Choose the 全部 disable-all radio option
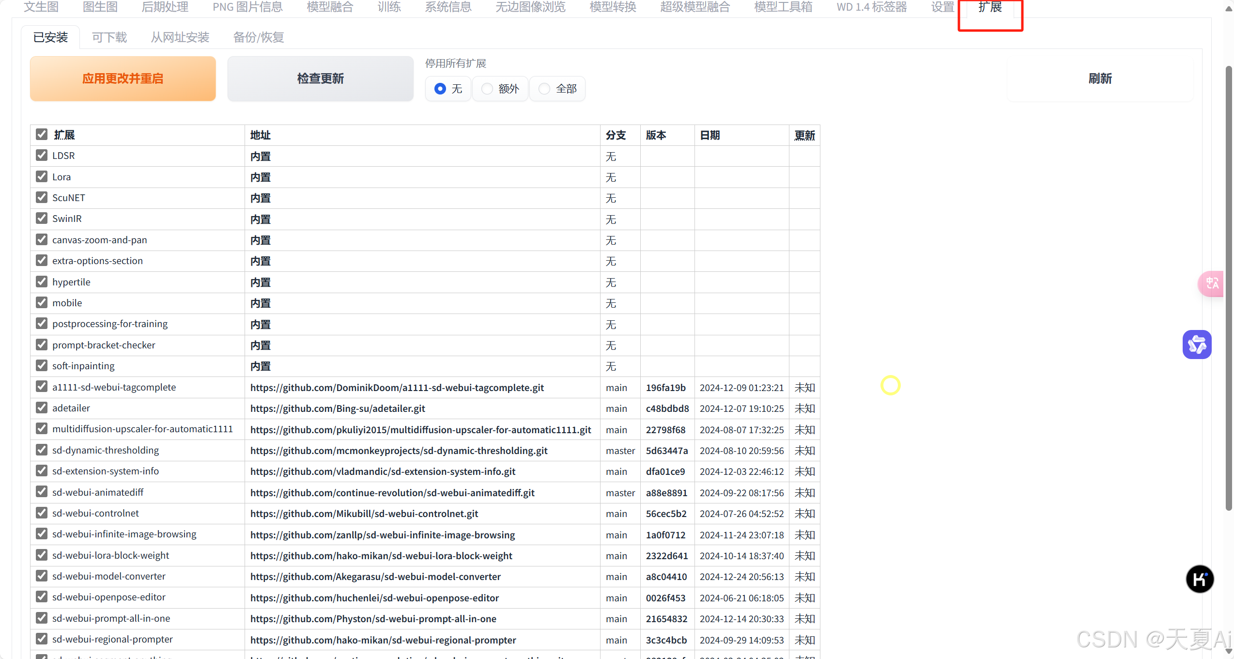 pos(544,89)
